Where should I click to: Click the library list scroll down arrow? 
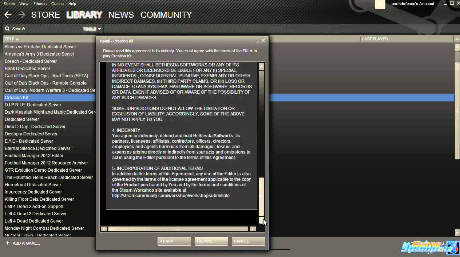click(x=457, y=232)
